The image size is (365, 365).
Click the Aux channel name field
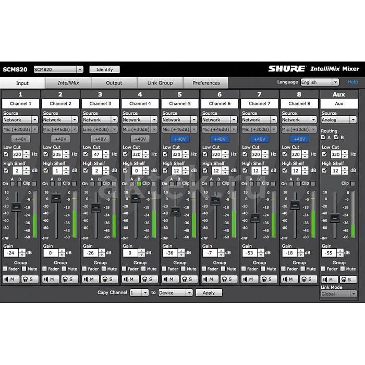(339, 104)
